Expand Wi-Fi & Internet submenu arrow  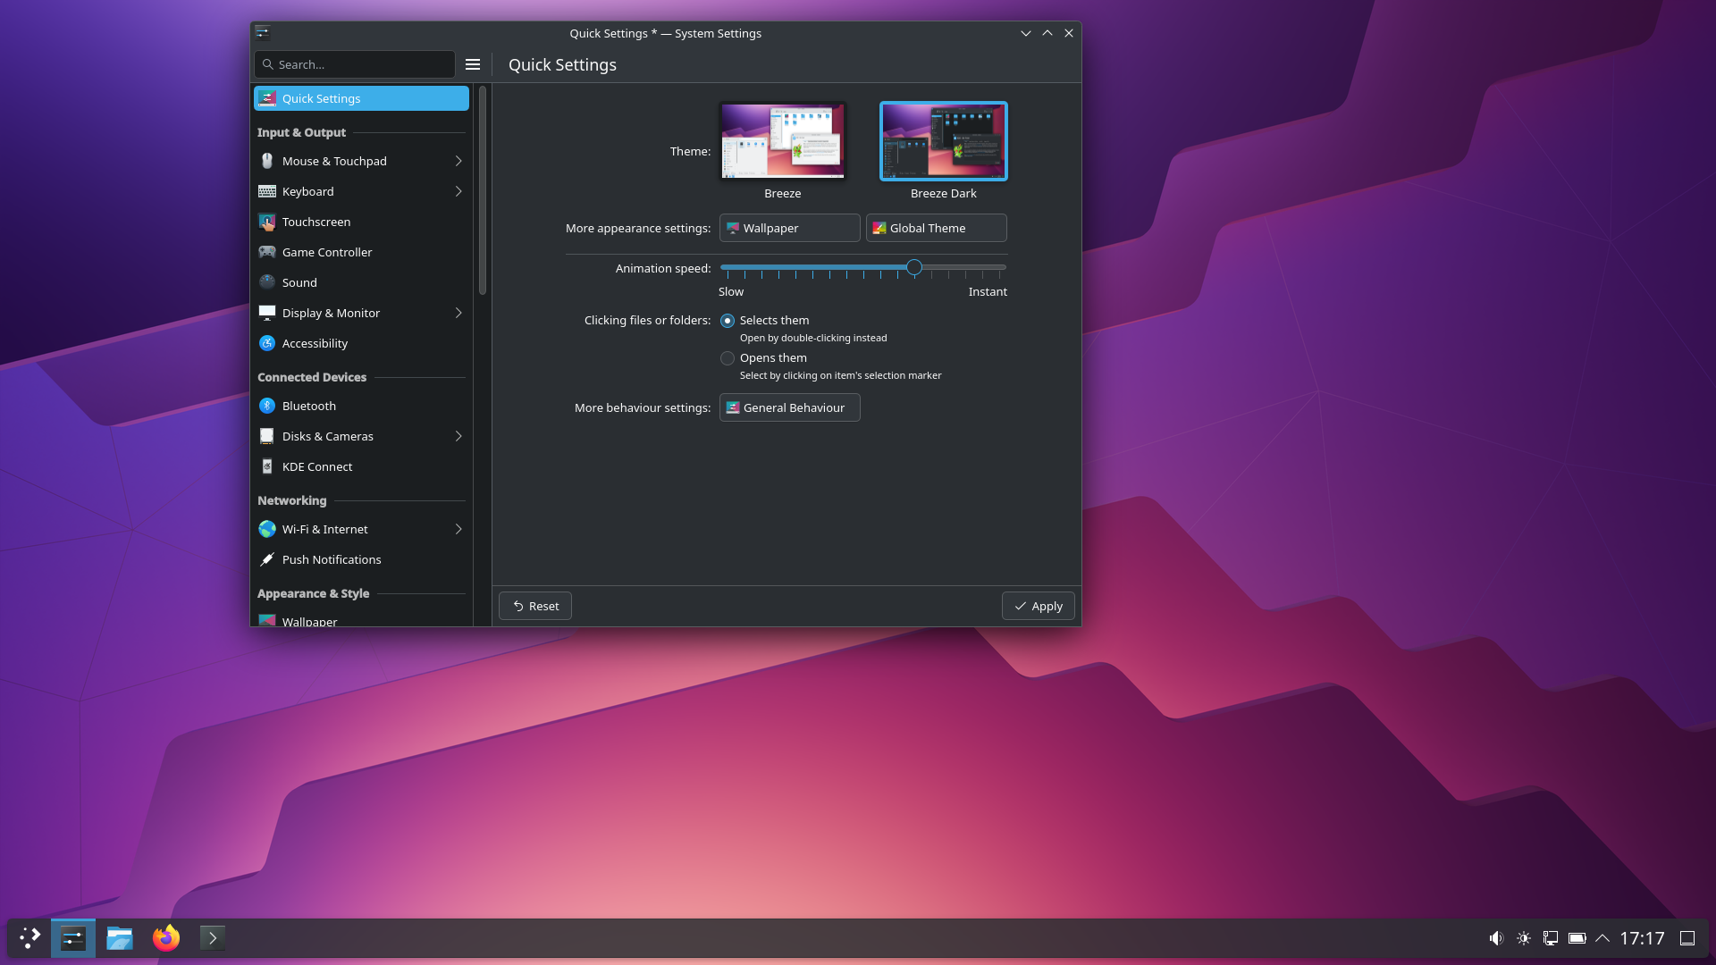[x=458, y=529]
